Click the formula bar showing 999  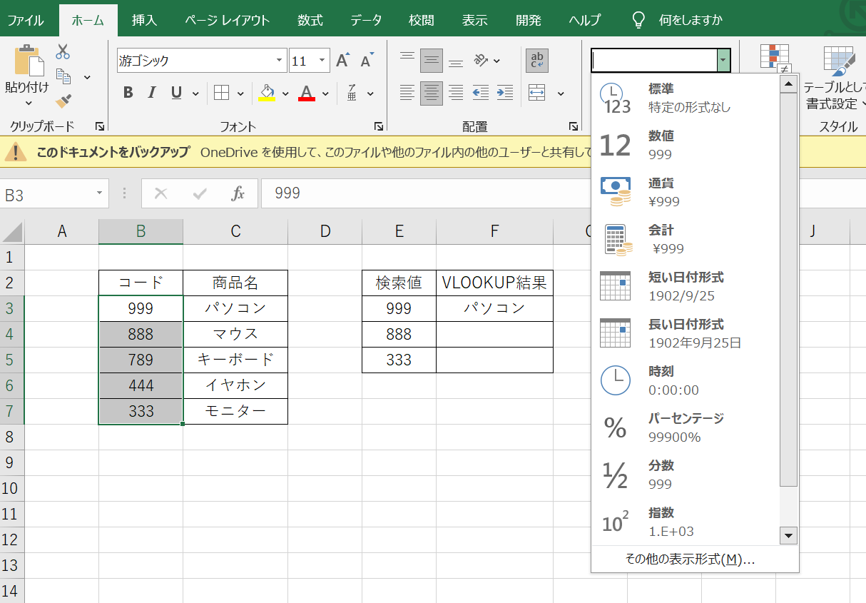point(425,193)
